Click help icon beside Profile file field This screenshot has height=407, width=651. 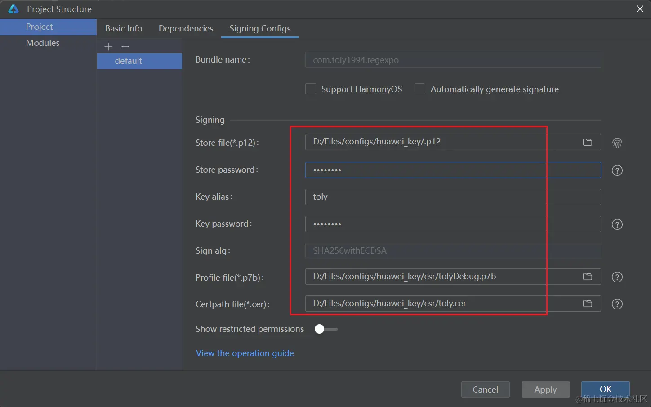click(x=617, y=277)
